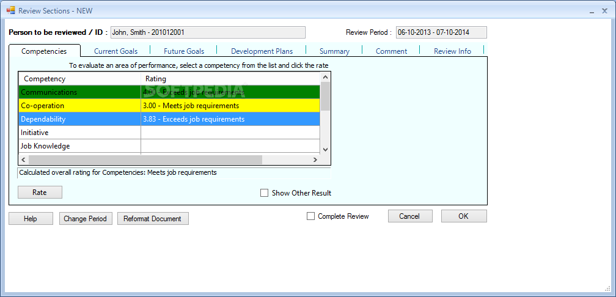Viewport: 616px width, 297px height.
Task: Select the Job Knowledge competency row
Action: tap(169, 145)
